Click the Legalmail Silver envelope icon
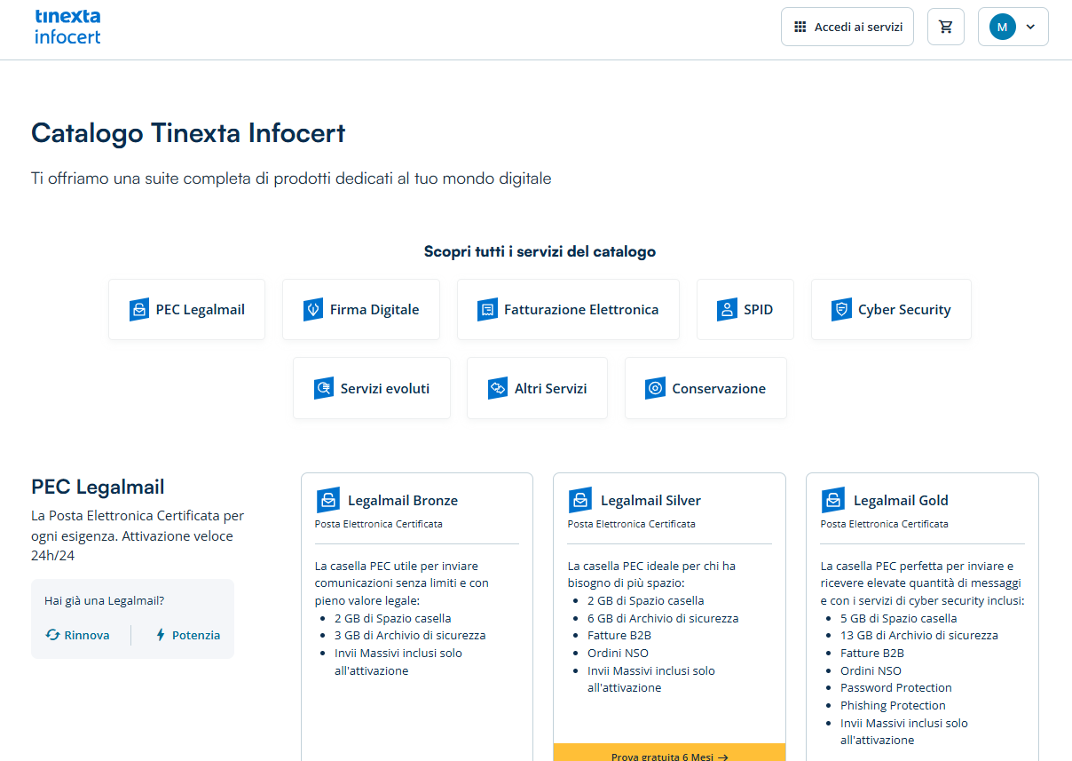 point(580,501)
